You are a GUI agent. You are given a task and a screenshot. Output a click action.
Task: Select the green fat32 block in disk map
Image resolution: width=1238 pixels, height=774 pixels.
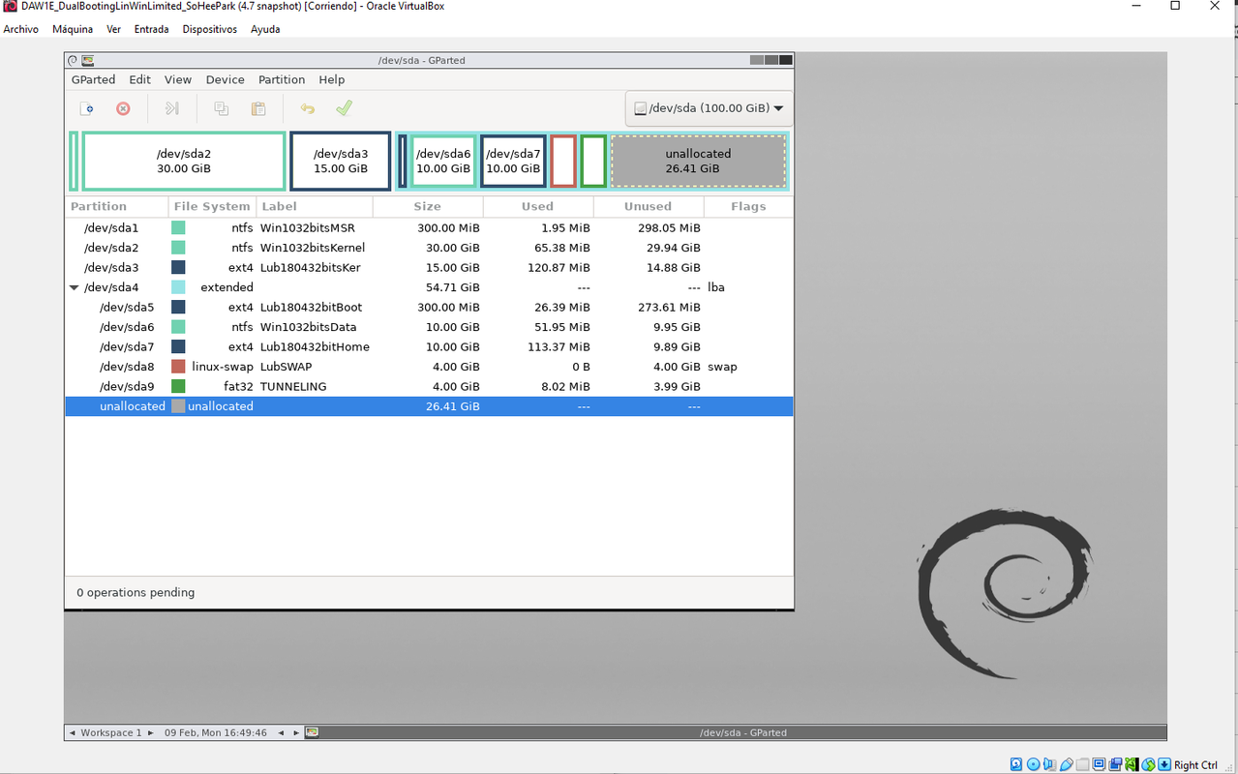(593, 161)
